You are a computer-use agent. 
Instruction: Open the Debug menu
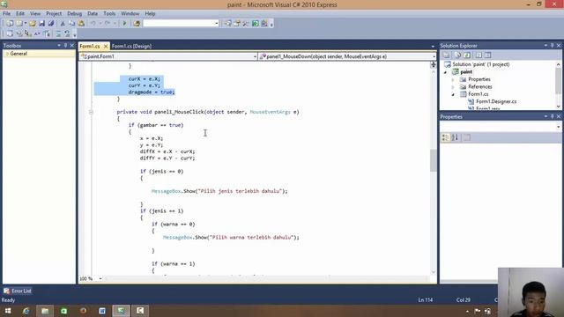[x=74, y=14]
